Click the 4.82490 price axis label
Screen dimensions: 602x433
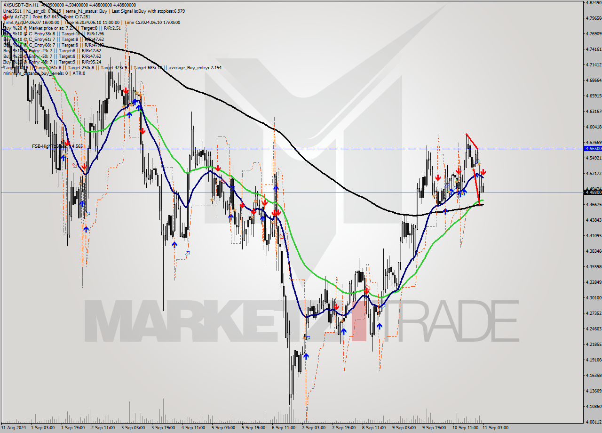tap(593, 2)
